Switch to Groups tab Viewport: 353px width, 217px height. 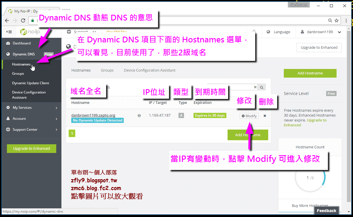pos(107,70)
